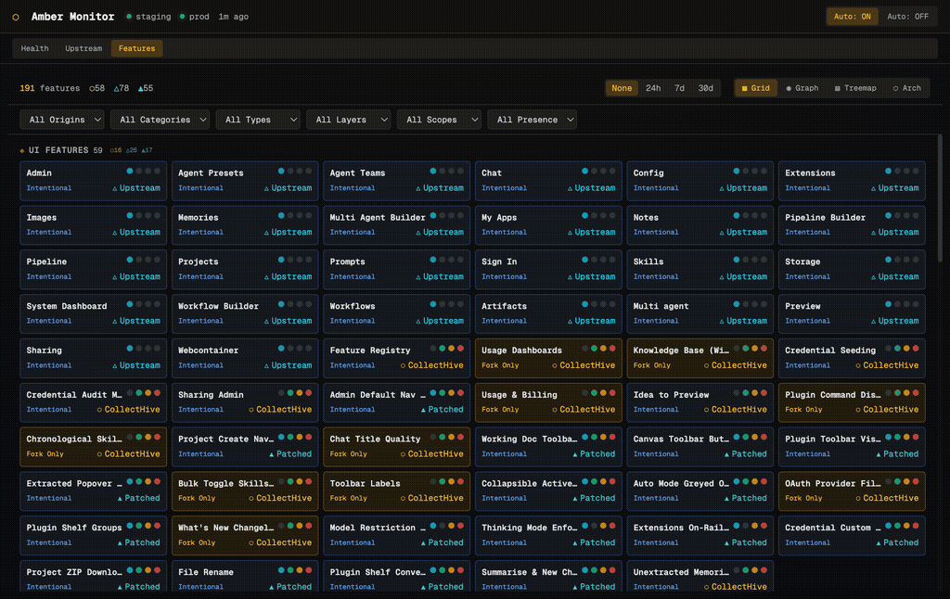The height and width of the screenshot is (599, 950).
Task: Click the red status dot on Credential Seeding card
Action: (x=916, y=349)
